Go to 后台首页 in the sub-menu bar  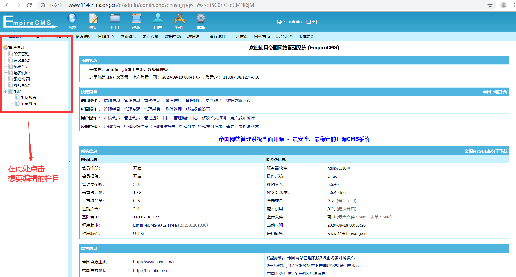tap(240, 36)
